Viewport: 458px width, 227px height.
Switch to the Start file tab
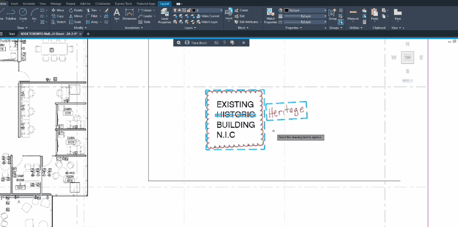12,34
